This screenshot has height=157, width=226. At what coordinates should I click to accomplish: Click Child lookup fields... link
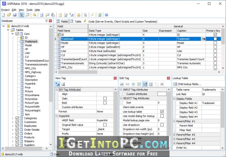pos(189,84)
